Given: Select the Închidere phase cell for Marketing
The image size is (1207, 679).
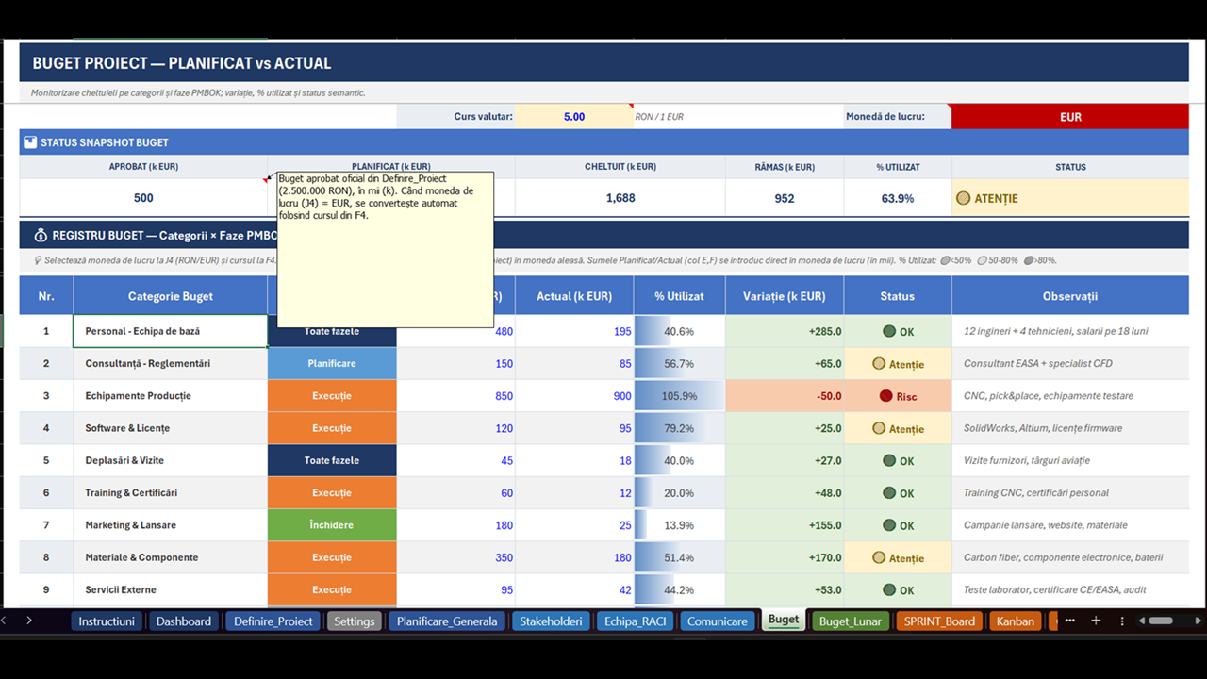Looking at the screenshot, I should click(332, 525).
